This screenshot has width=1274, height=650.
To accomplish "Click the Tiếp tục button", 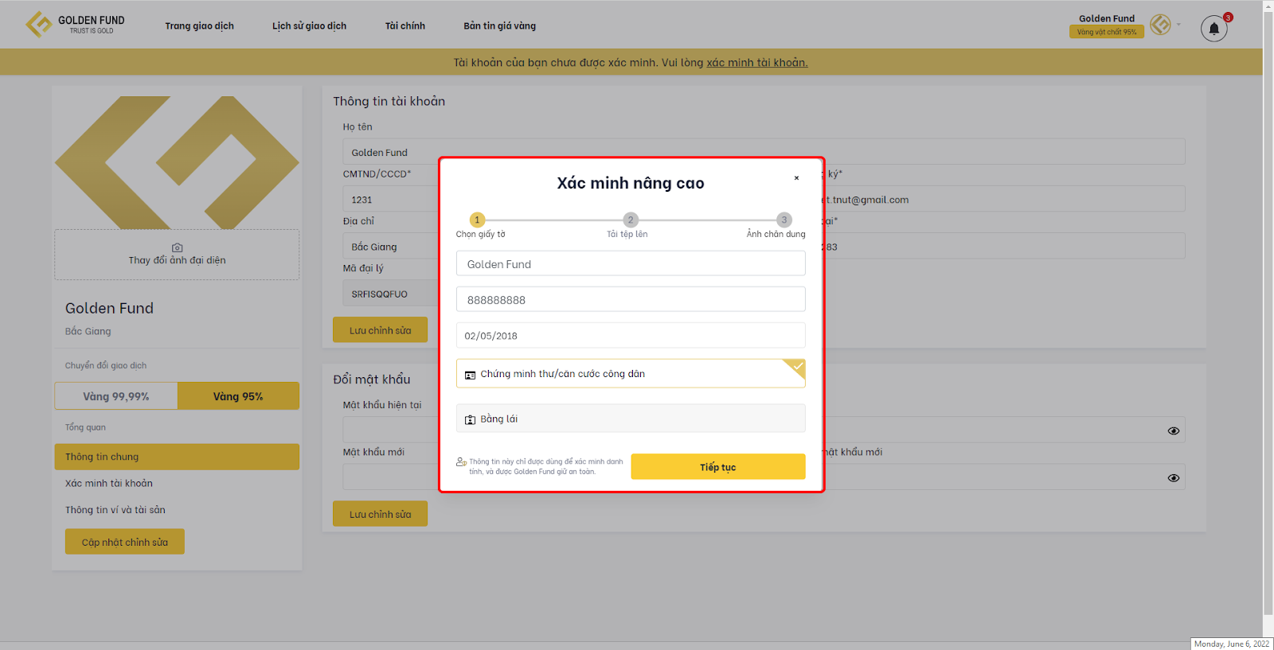I will coord(718,467).
